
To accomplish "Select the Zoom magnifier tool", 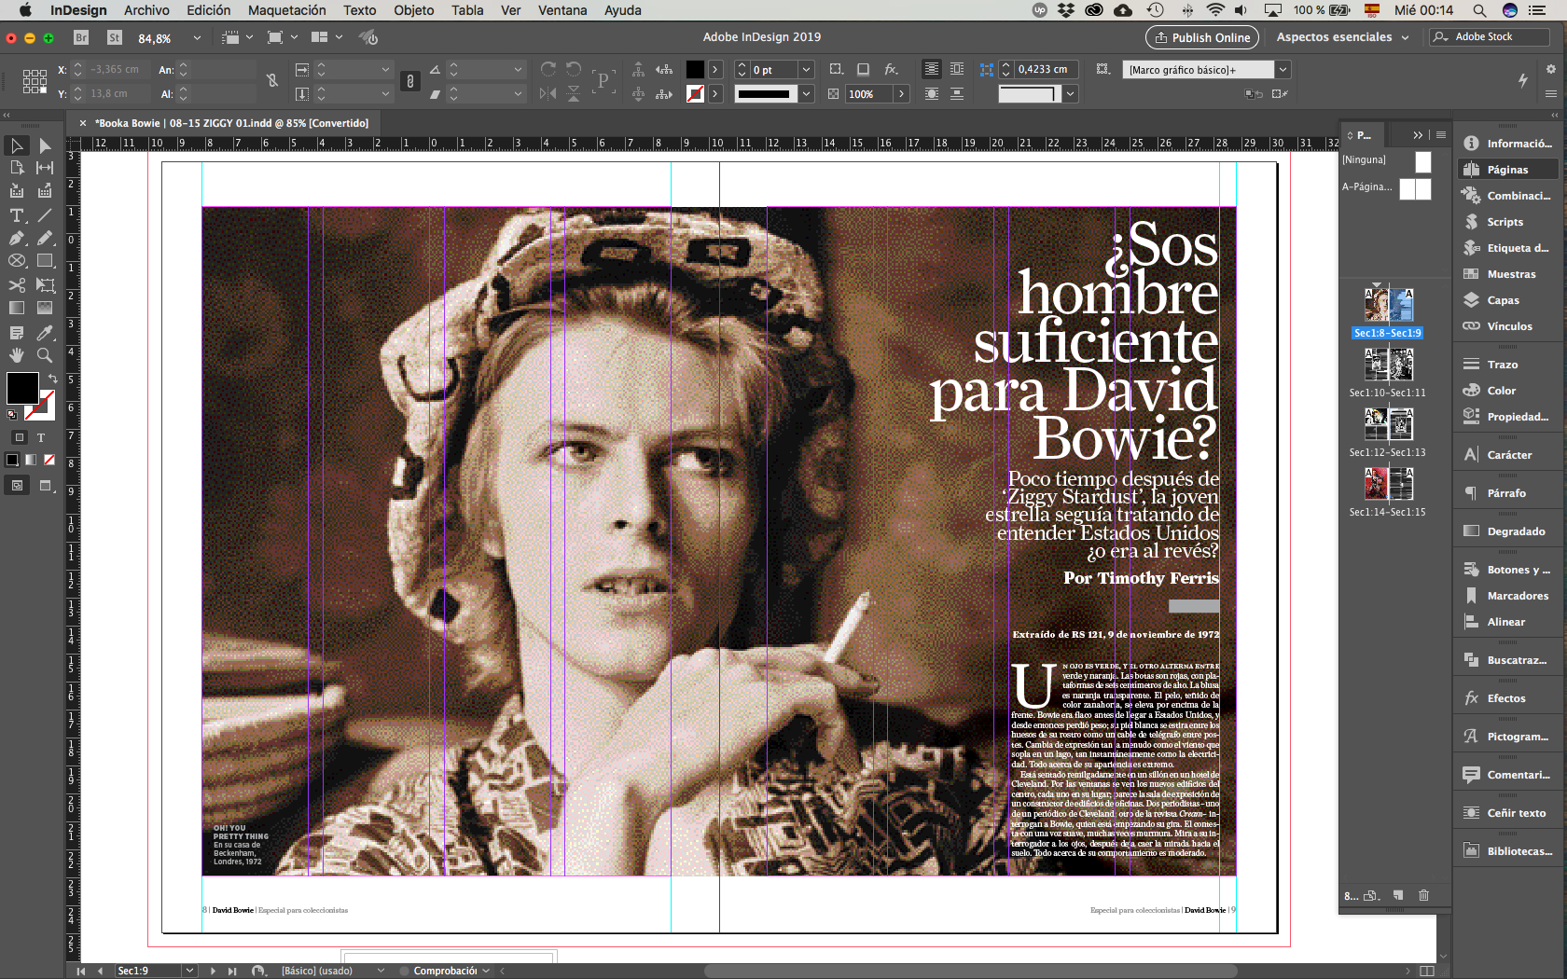I will click(45, 355).
